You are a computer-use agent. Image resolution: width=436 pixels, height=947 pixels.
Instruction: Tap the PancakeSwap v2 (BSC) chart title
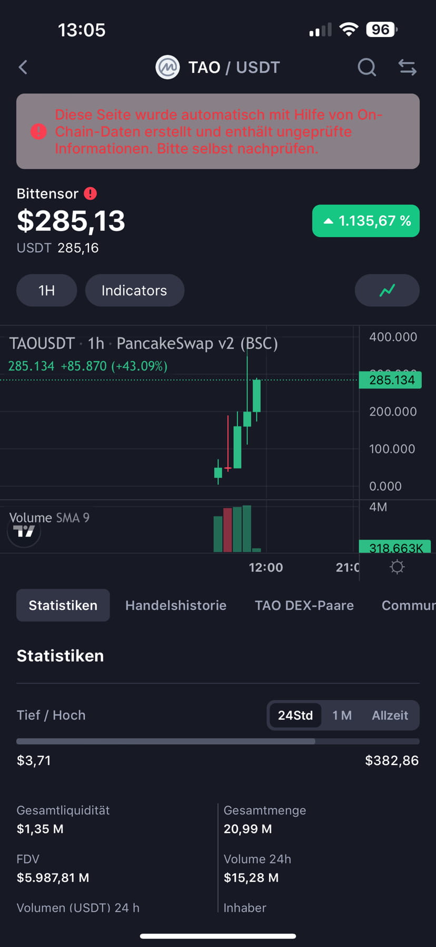pos(198,343)
